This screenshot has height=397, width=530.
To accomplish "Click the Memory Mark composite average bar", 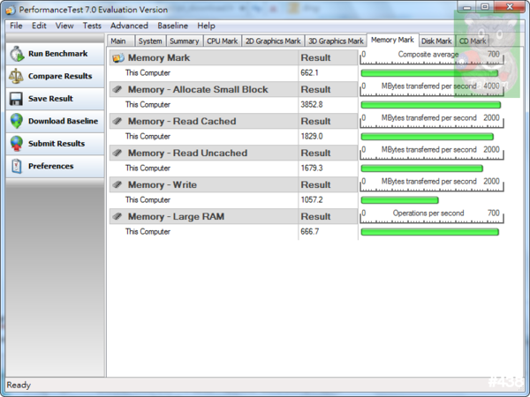I will pyautogui.click(x=429, y=73).
